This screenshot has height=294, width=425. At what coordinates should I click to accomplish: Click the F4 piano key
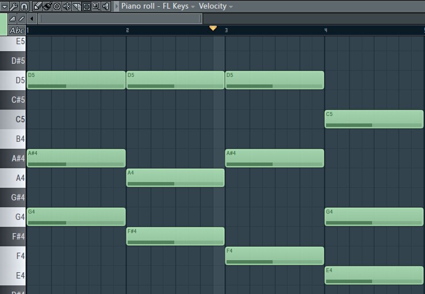click(x=13, y=256)
